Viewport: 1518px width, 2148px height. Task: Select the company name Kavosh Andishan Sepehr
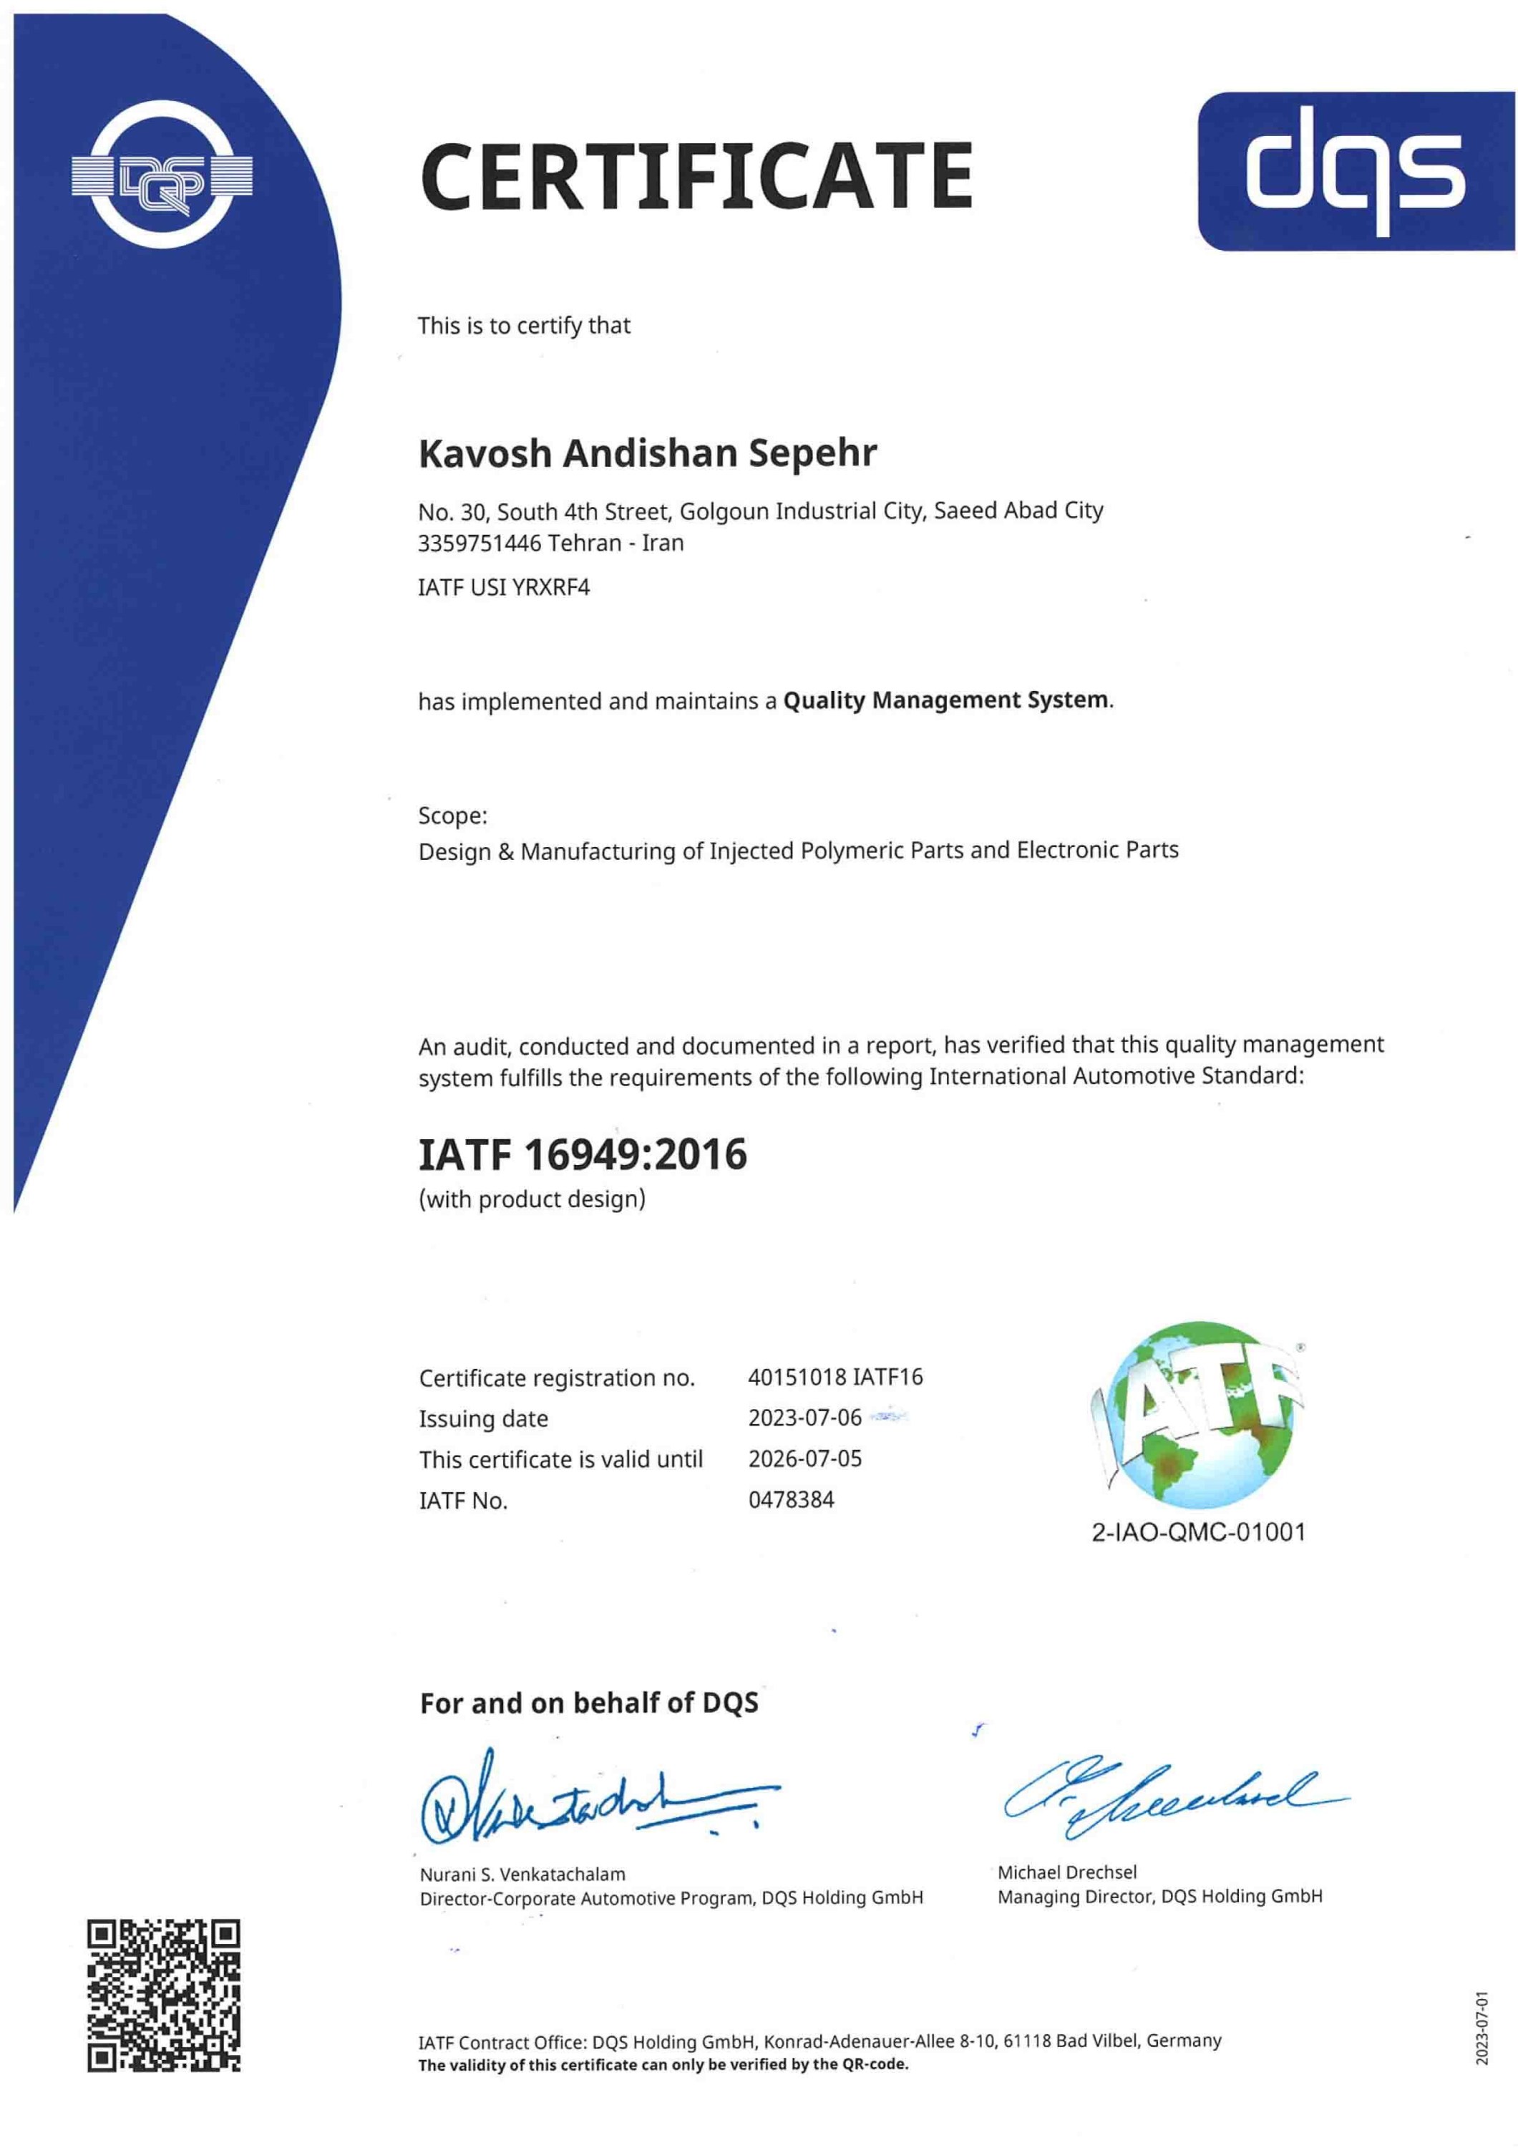[647, 453]
